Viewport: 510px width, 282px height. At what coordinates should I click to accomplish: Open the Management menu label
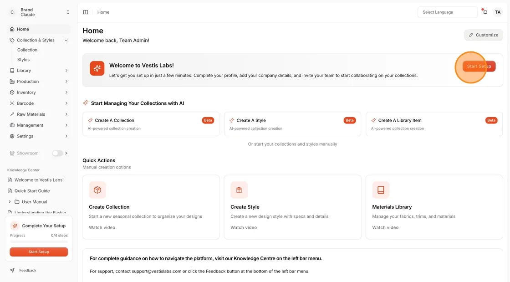tap(30, 125)
